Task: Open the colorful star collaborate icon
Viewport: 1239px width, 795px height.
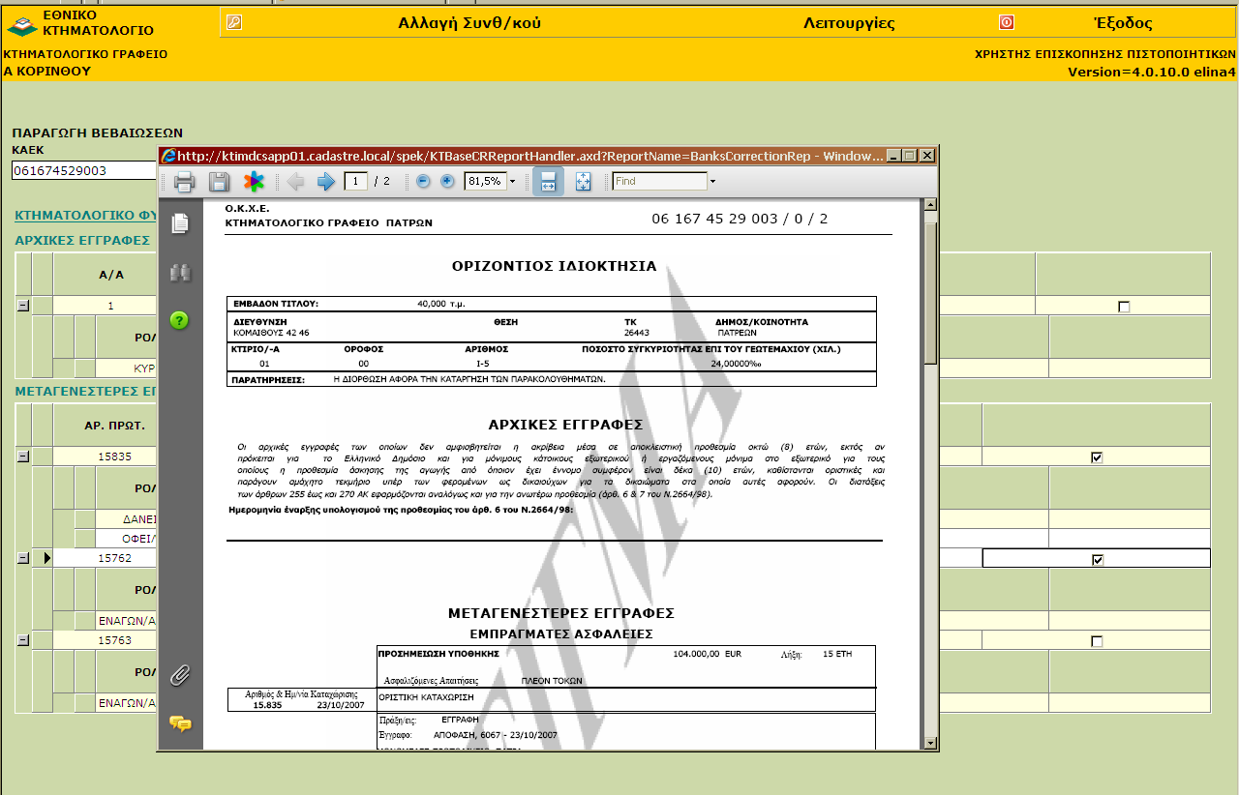Action: 253,181
